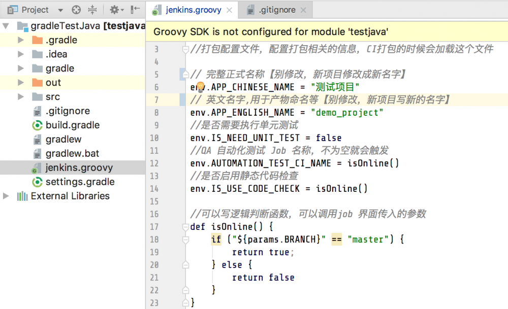Collapse the isOnline function with its gutter arrow

[185, 226]
